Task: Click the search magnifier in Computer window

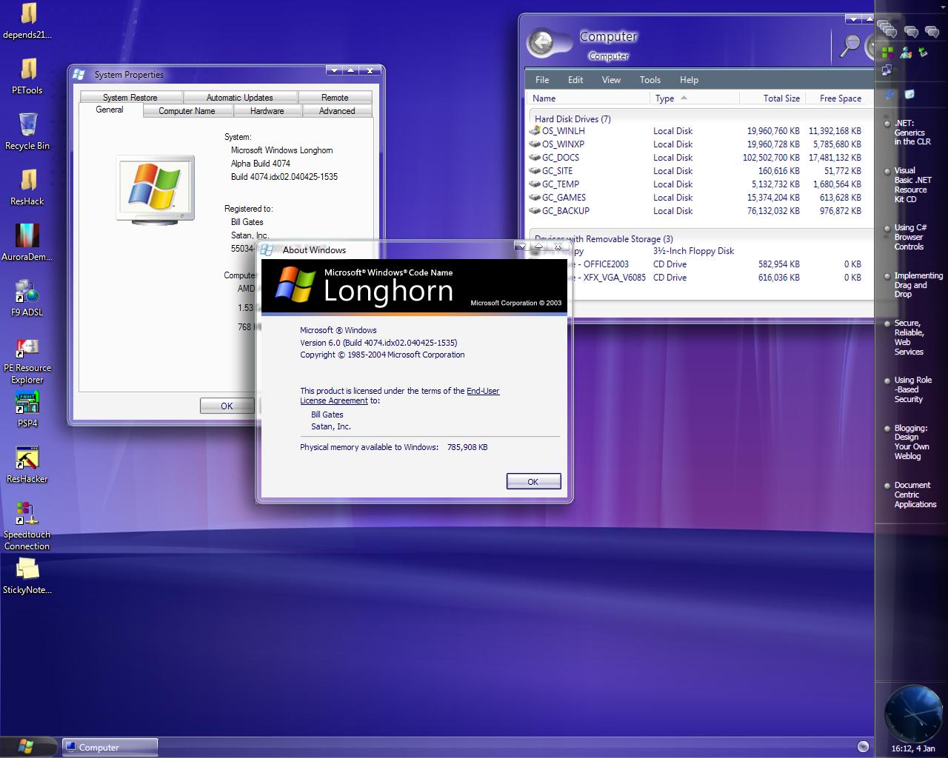Action: 850,45
